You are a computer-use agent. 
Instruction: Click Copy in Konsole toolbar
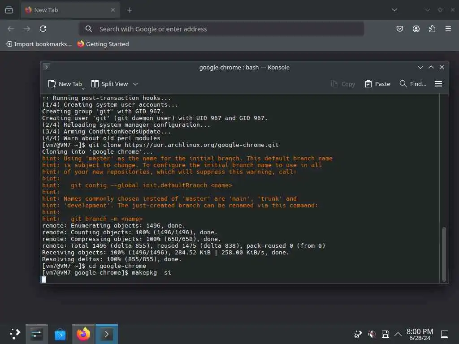pyautogui.click(x=343, y=84)
